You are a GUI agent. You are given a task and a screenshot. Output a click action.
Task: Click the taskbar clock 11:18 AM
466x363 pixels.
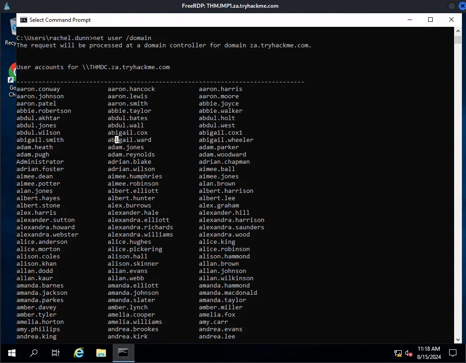[x=429, y=349]
